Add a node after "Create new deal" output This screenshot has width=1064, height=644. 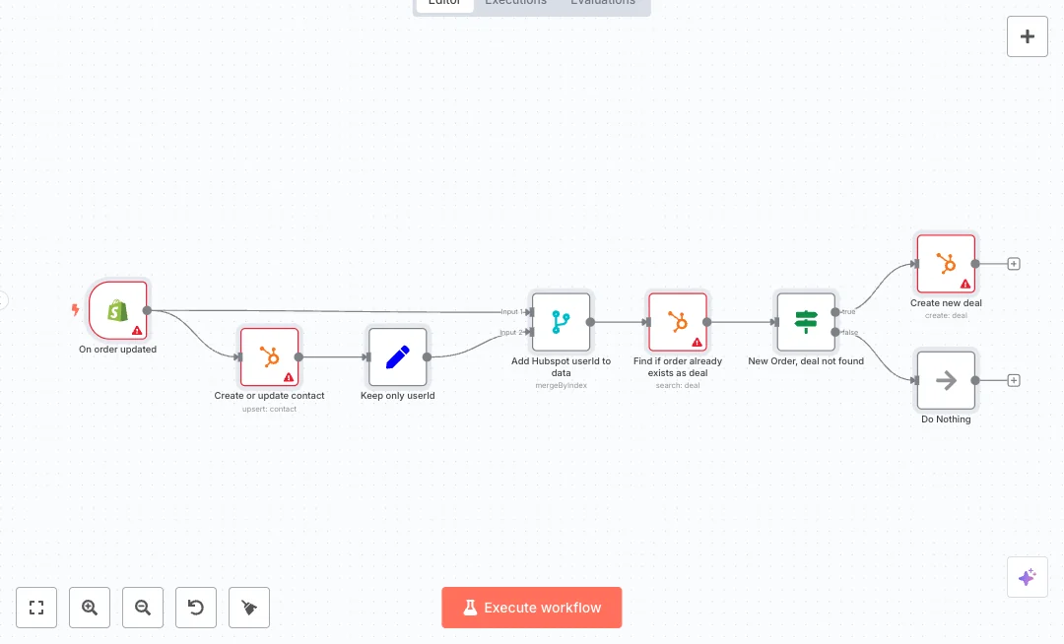(1014, 264)
